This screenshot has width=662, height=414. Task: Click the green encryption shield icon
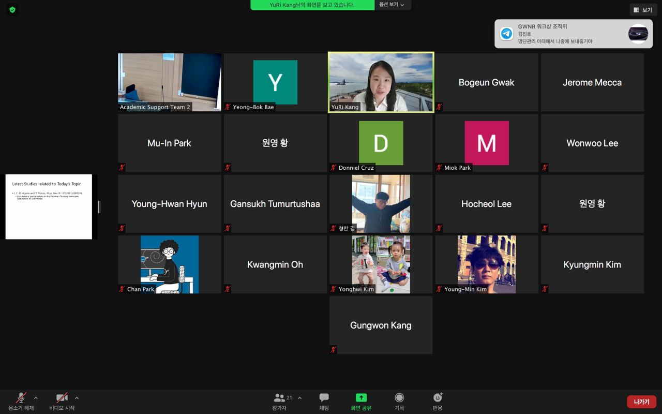(x=12, y=9)
